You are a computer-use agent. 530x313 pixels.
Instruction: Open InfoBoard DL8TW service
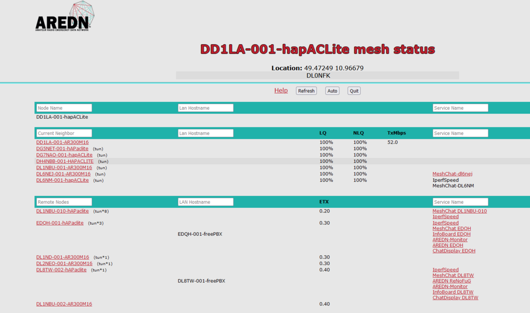(x=453, y=293)
